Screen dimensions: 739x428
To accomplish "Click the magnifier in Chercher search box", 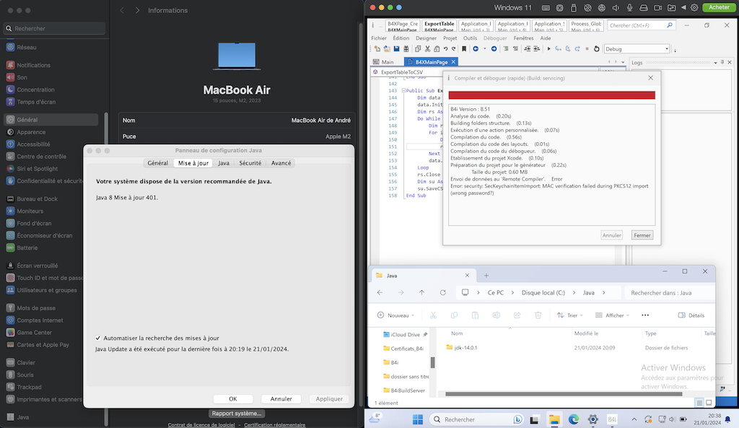I will coord(670,25).
